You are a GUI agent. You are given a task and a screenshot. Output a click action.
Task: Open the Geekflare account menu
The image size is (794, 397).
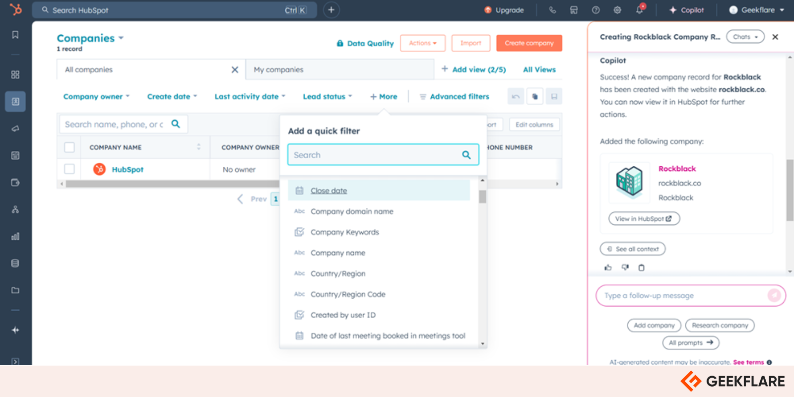756,10
